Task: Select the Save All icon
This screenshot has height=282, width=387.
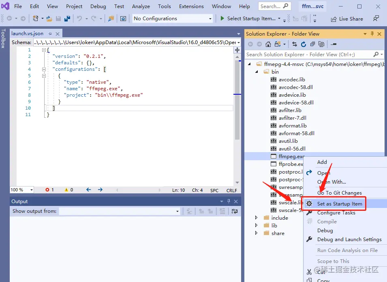Action: (67, 18)
